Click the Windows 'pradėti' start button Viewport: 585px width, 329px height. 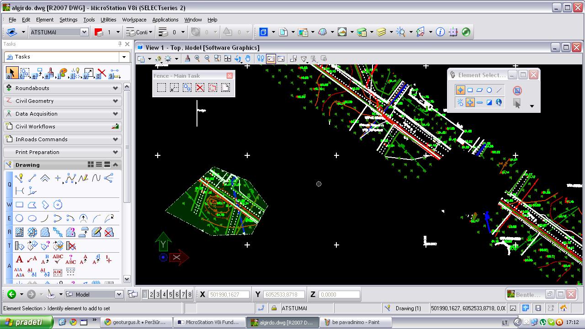(27, 322)
